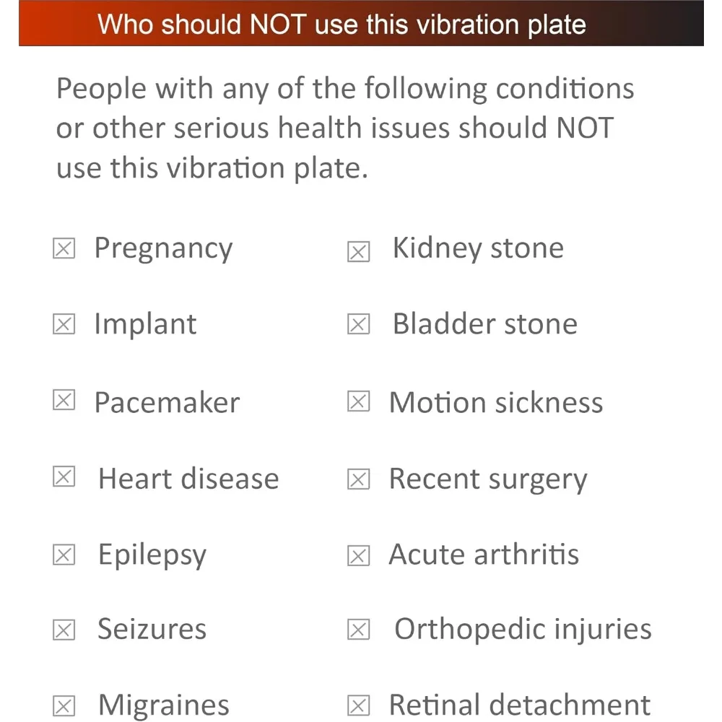Image resolution: width=722 pixels, height=722 pixels.
Task: Toggle the Retinal detachment checkbox
Action: [359, 706]
